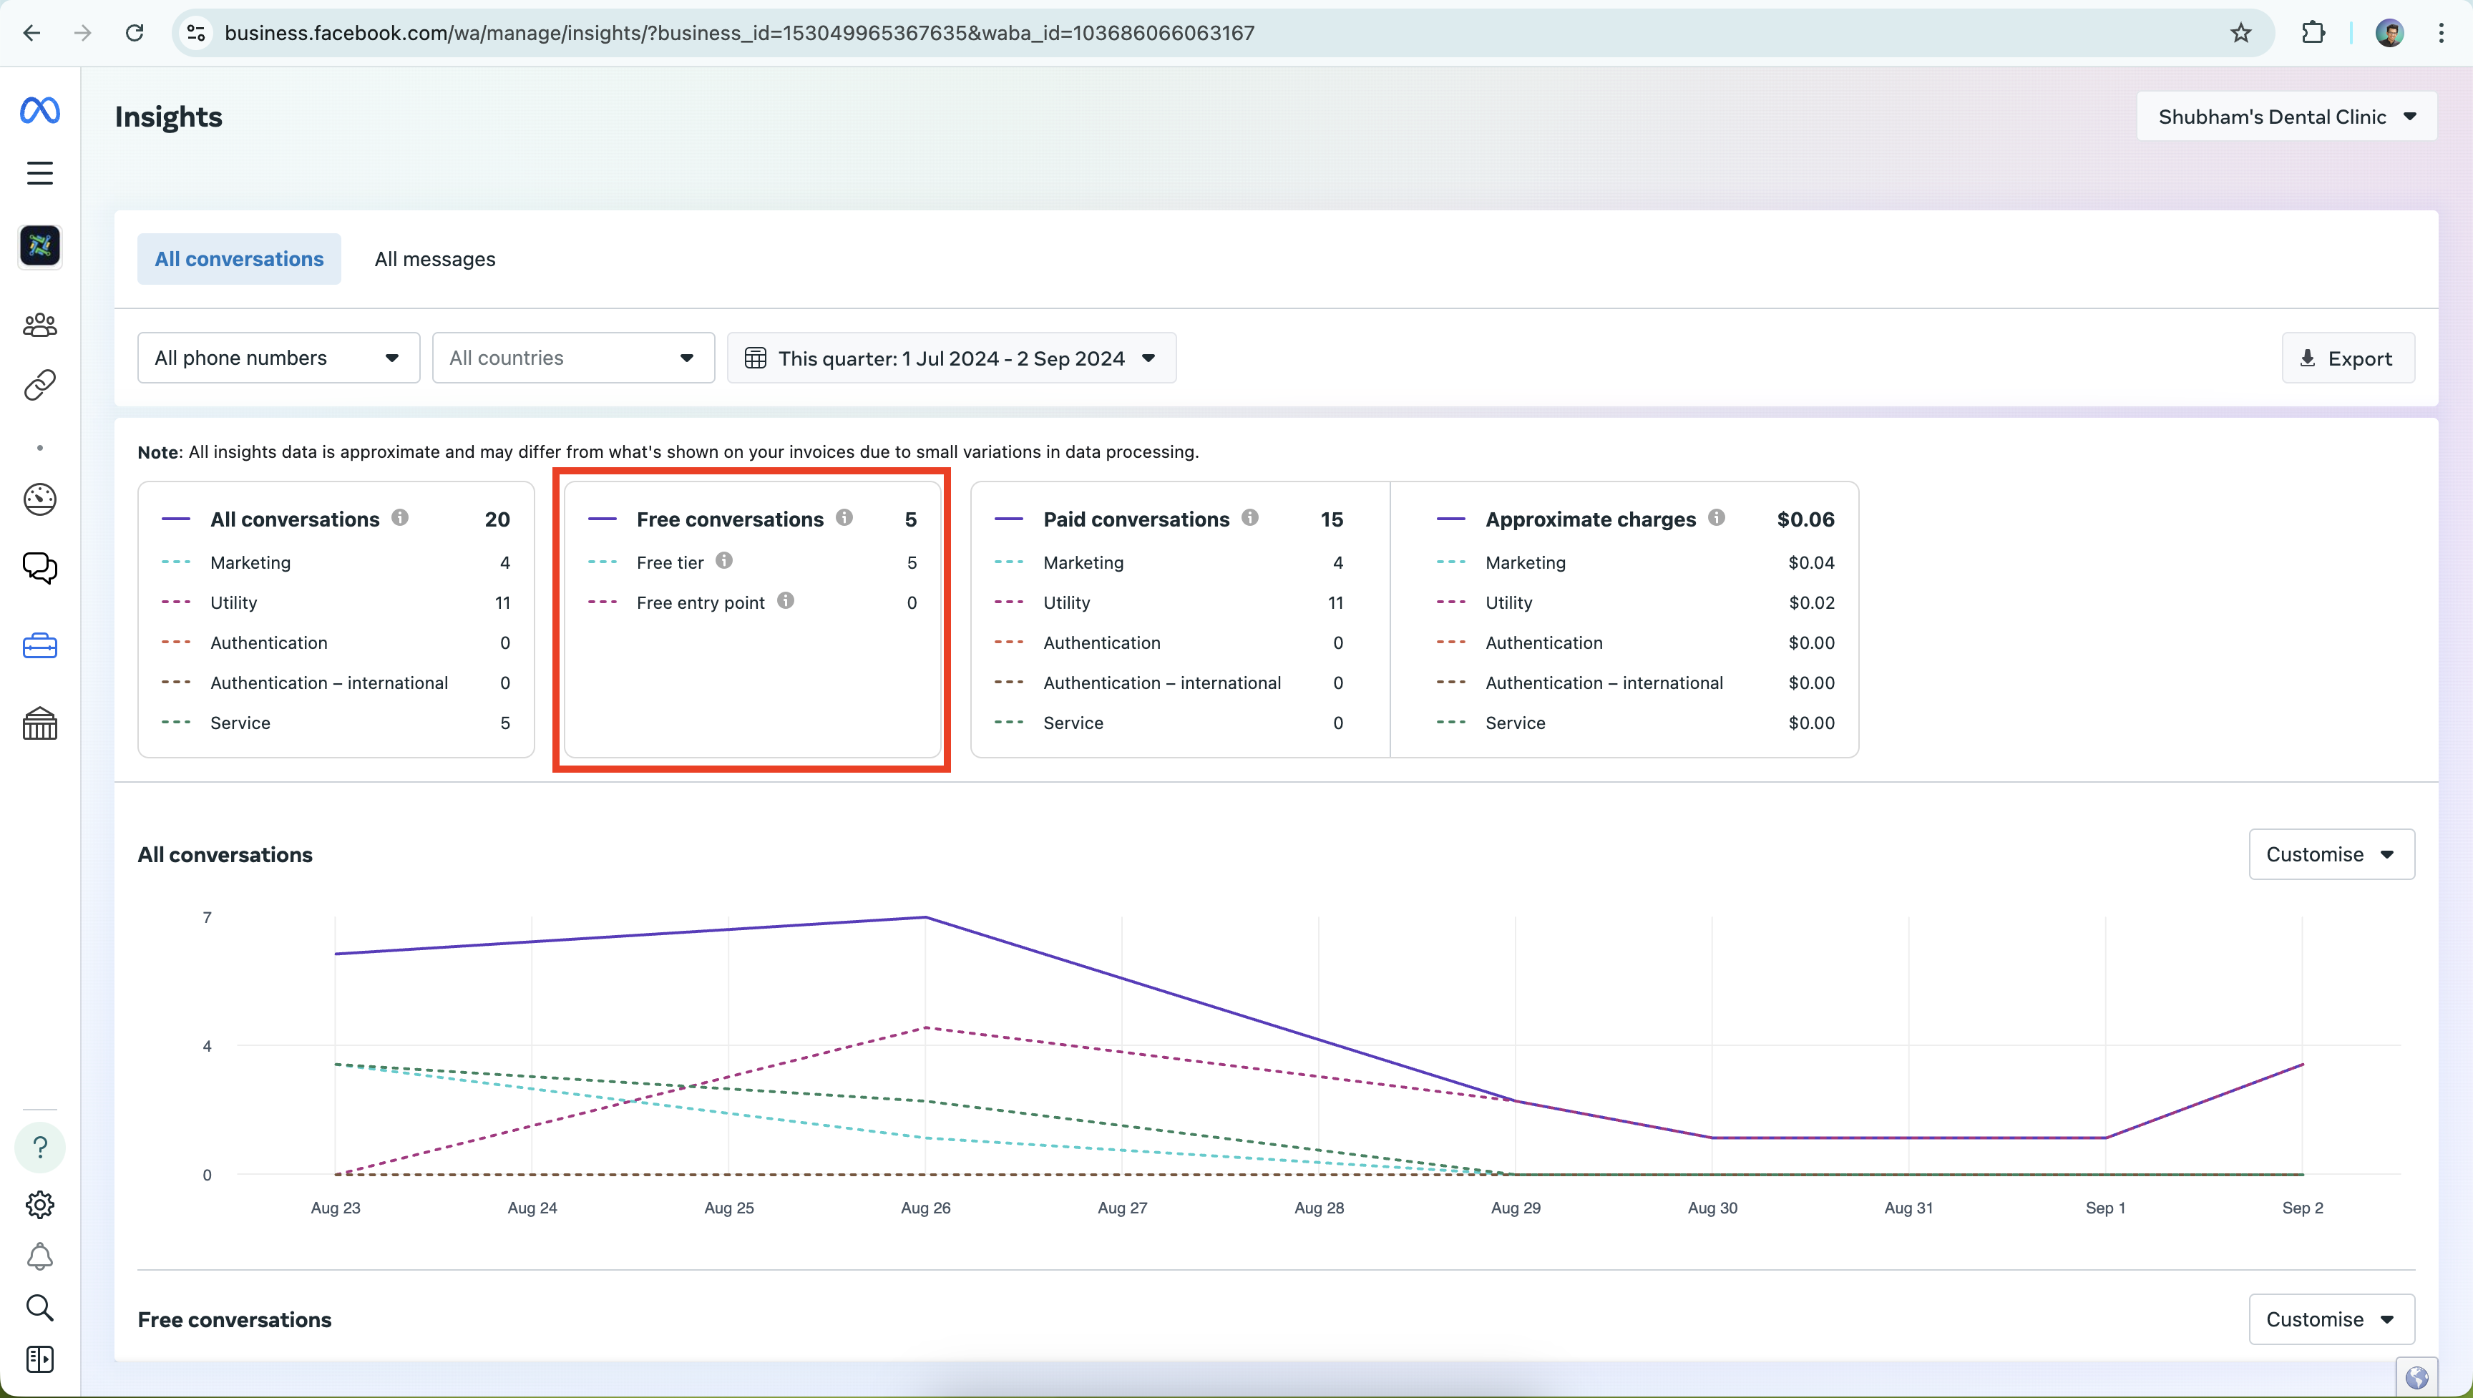The image size is (2473, 1398).
Task: Click info icon next to Free tier
Action: pyautogui.click(x=725, y=561)
